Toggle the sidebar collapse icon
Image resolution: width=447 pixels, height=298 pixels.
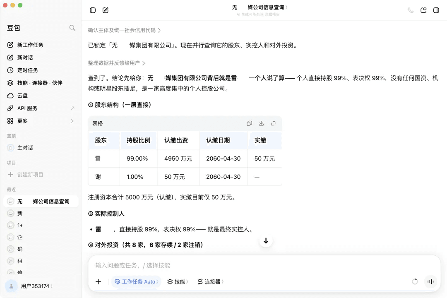(x=93, y=10)
